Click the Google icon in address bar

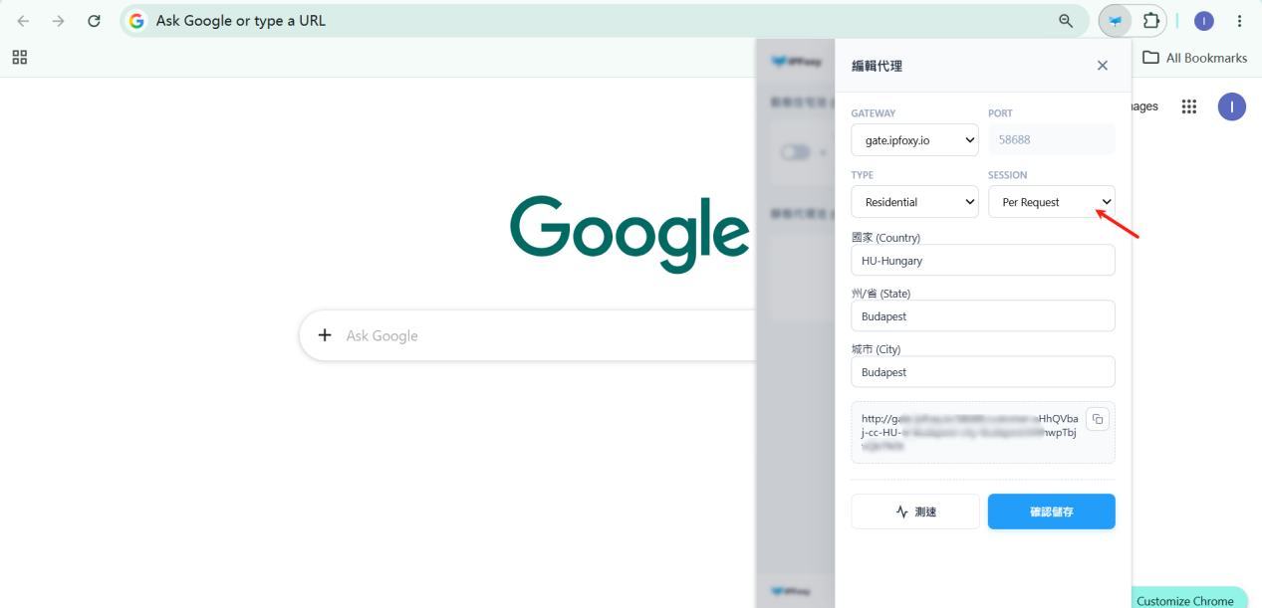coord(136,21)
